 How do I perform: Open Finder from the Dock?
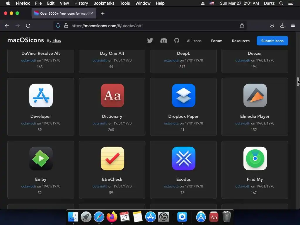73,217
